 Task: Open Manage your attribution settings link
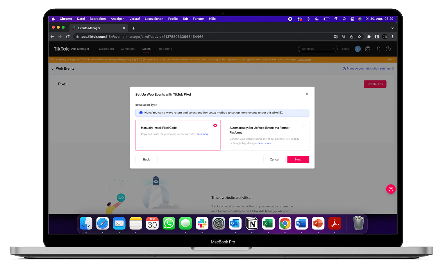tap(369, 68)
